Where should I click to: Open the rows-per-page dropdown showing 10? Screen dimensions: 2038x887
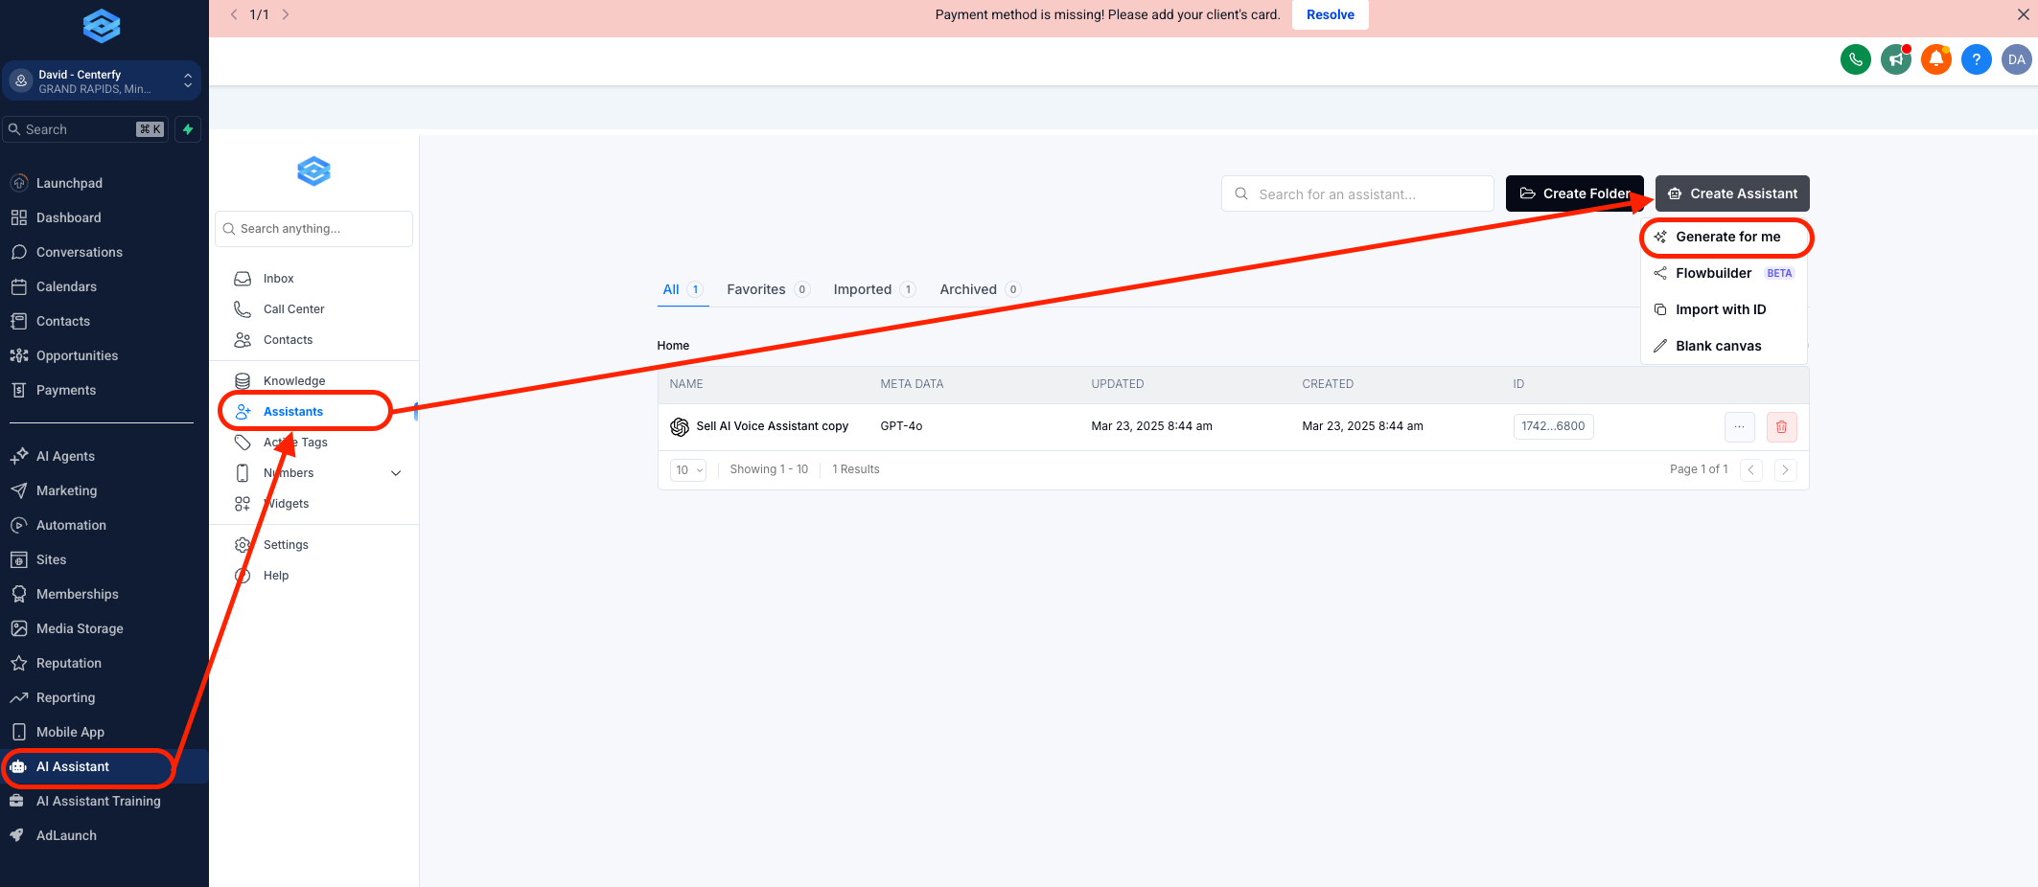click(688, 470)
